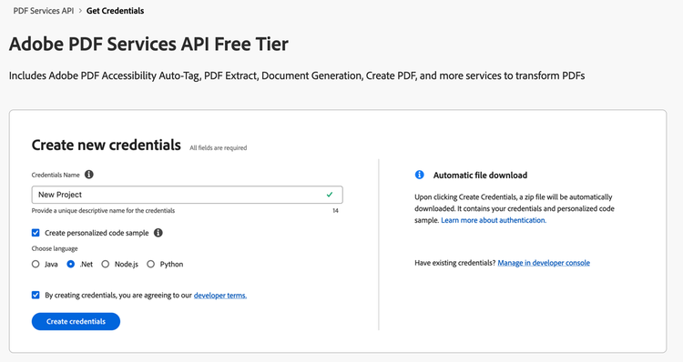The image size is (683, 362).
Task: Click green checkmark in the credentials name field
Action: click(330, 195)
